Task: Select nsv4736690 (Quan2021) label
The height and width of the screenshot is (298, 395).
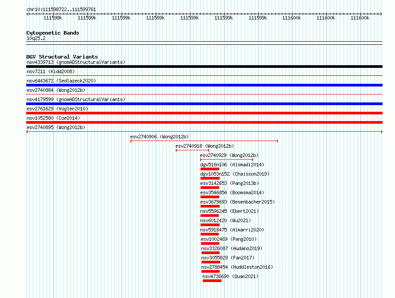Action: coord(230,276)
